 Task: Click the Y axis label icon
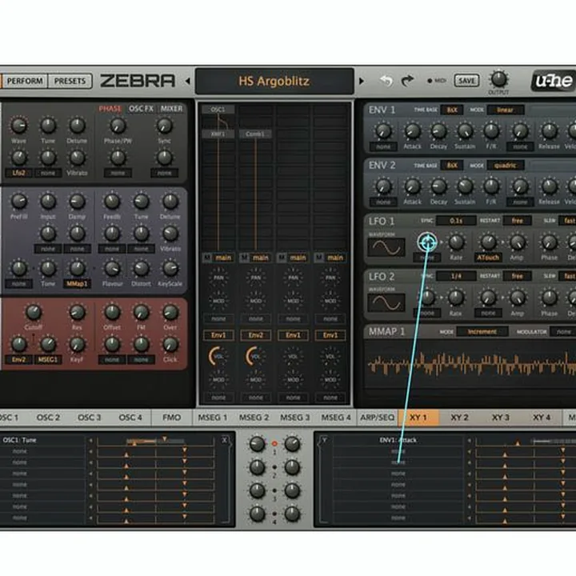click(324, 440)
